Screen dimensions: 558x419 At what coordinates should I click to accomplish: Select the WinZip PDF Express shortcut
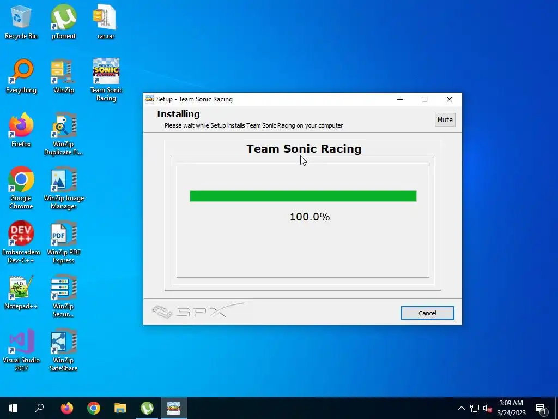[63, 242]
